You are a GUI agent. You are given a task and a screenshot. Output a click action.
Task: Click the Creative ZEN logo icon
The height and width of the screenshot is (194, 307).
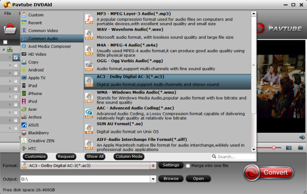pyautogui.click(x=24, y=141)
